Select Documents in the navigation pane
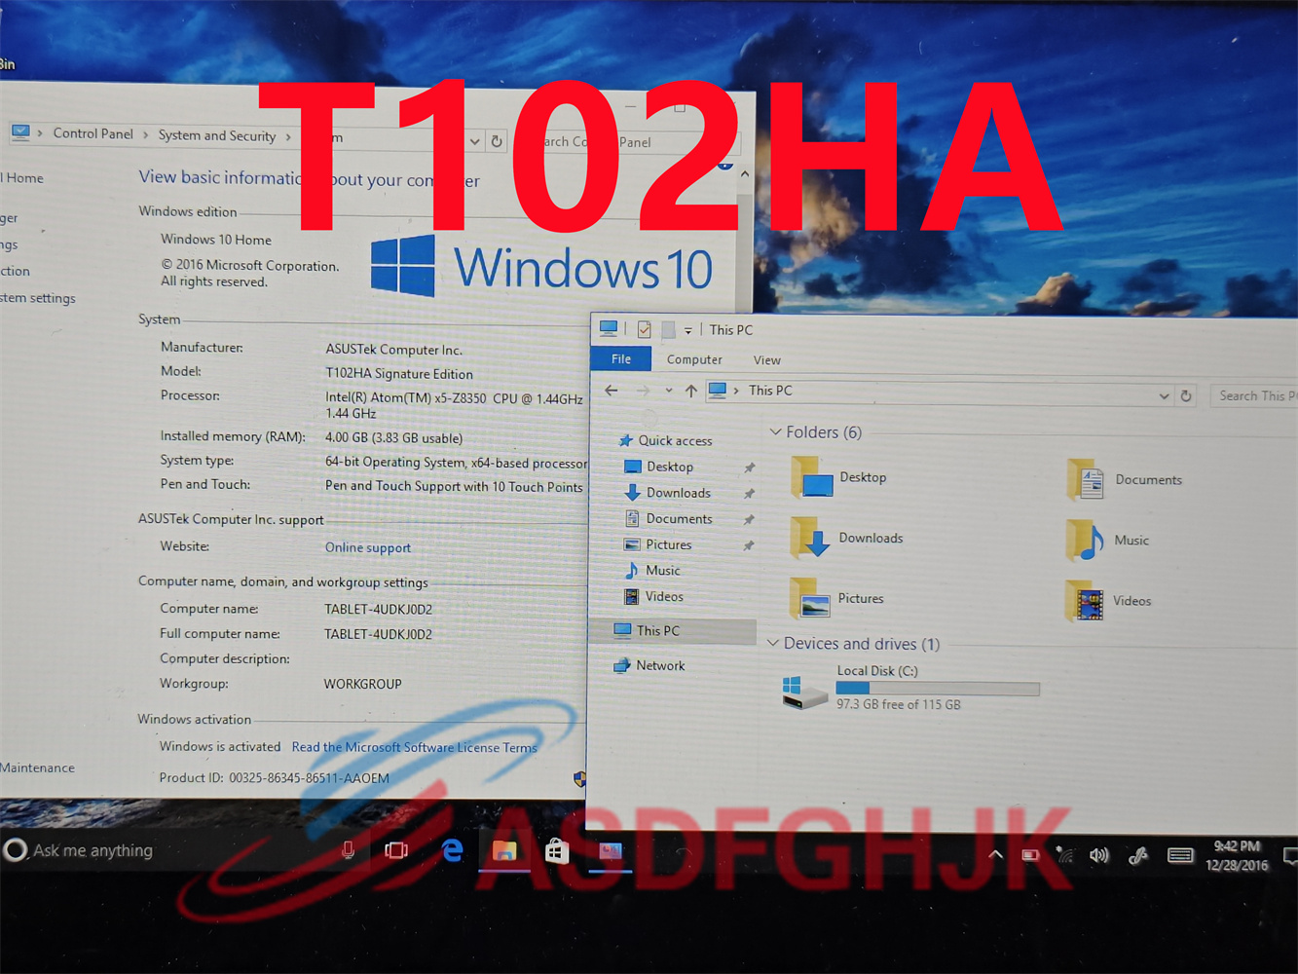The height and width of the screenshot is (974, 1298). pos(669,519)
